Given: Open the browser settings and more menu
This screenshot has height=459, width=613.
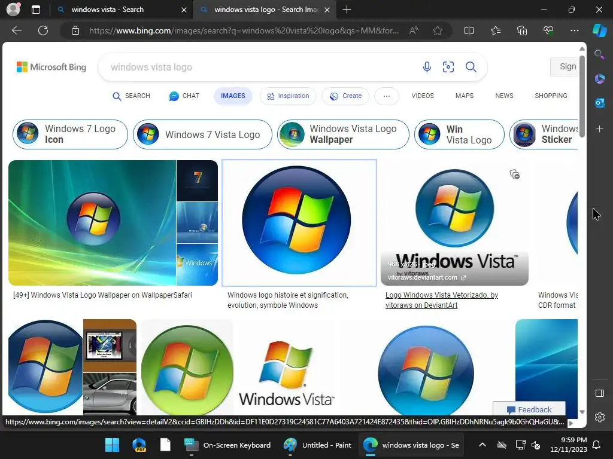Looking at the screenshot, I should (x=574, y=30).
